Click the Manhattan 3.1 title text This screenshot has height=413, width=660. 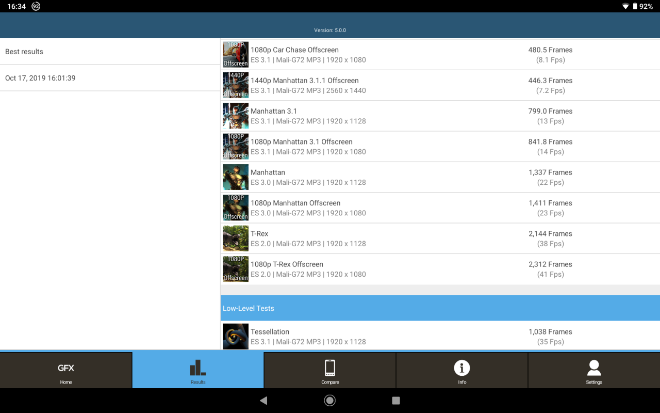click(274, 111)
